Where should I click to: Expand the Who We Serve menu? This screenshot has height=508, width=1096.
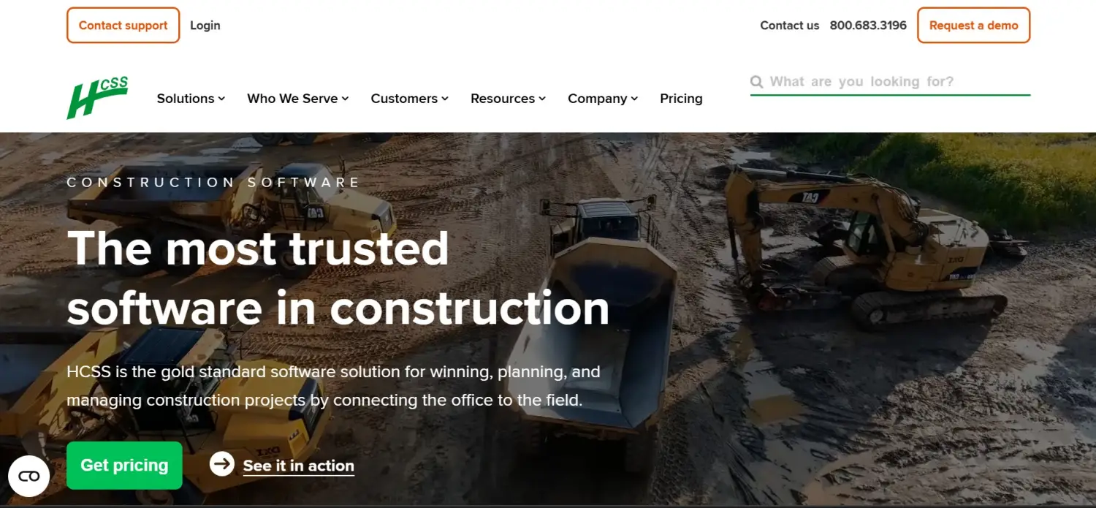click(x=298, y=99)
